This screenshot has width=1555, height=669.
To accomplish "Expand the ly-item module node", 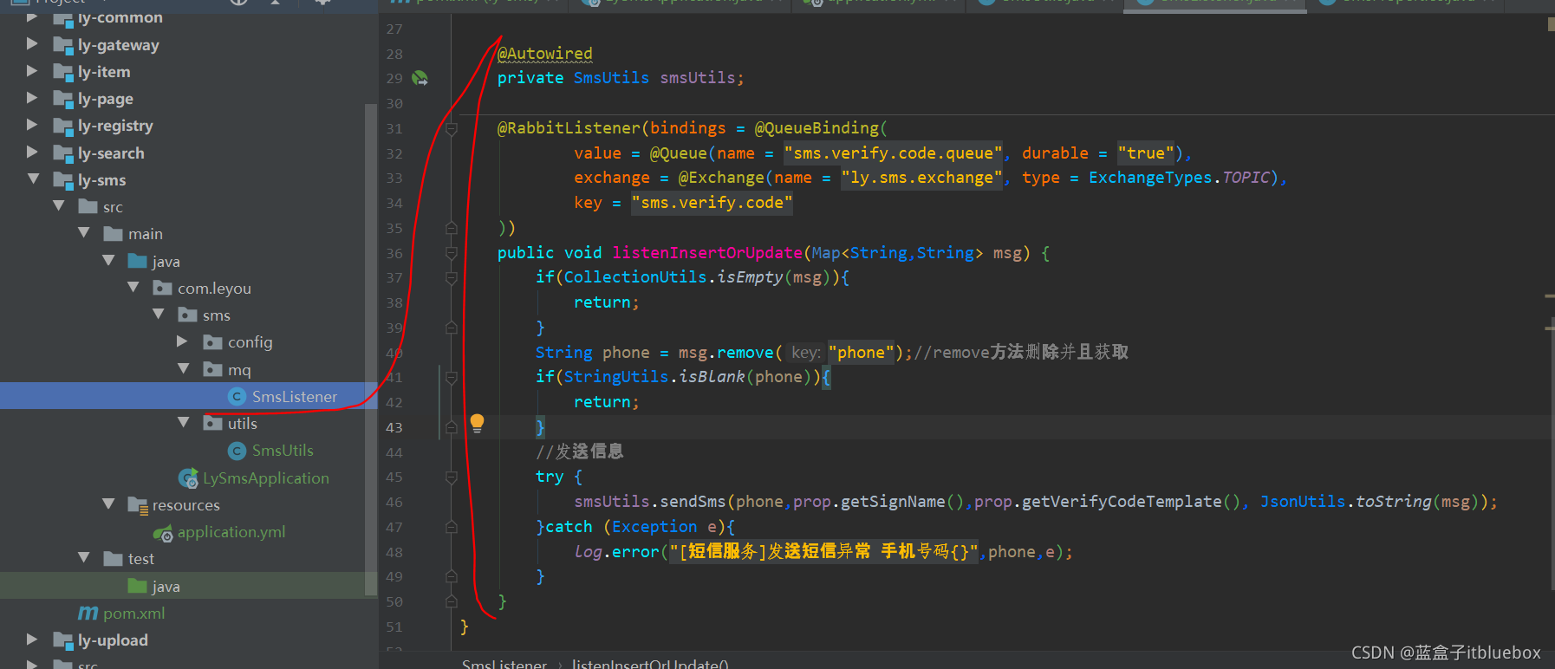I will coord(32,71).
